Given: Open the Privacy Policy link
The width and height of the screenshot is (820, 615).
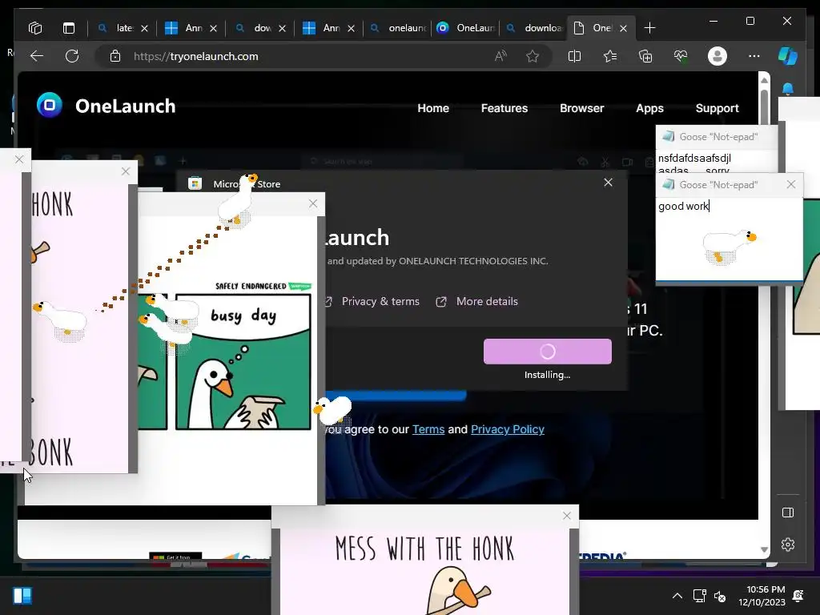Looking at the screenshot, I should point(507,429).
